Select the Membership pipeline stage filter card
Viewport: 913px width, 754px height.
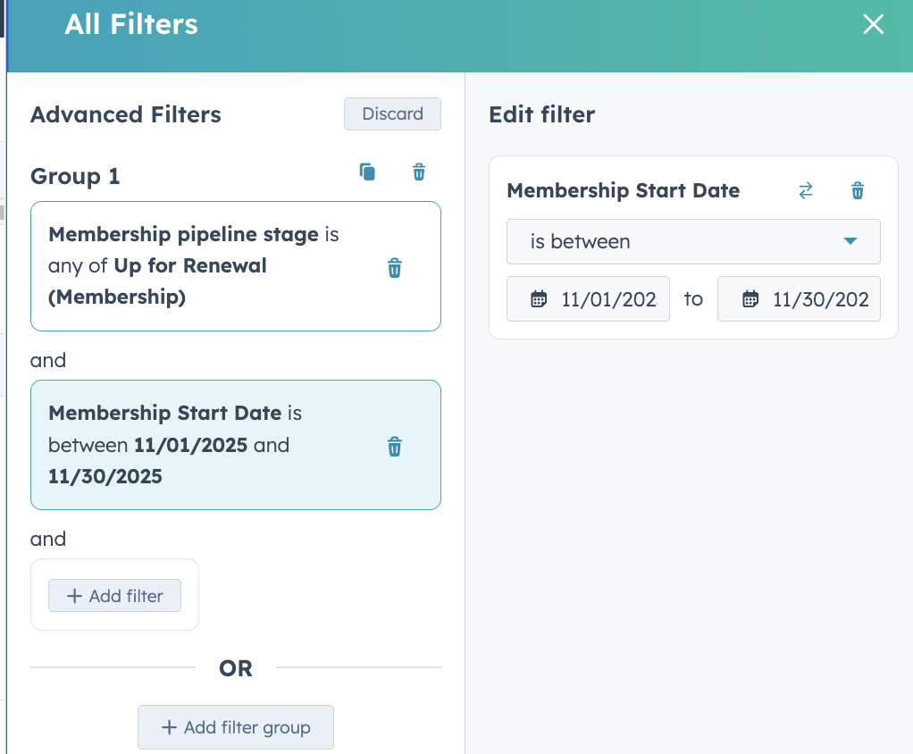click(205, 266)
